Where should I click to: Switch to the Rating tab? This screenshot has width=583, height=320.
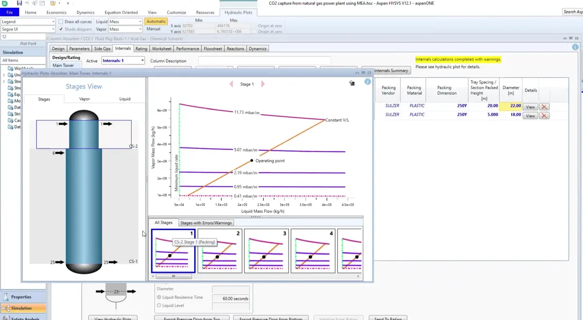point(141,48)
